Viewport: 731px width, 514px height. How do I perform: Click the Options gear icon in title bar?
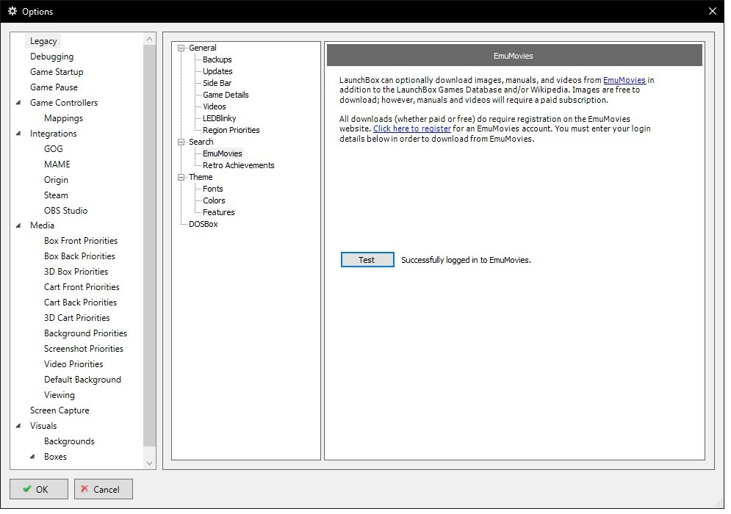coord(12,11)
